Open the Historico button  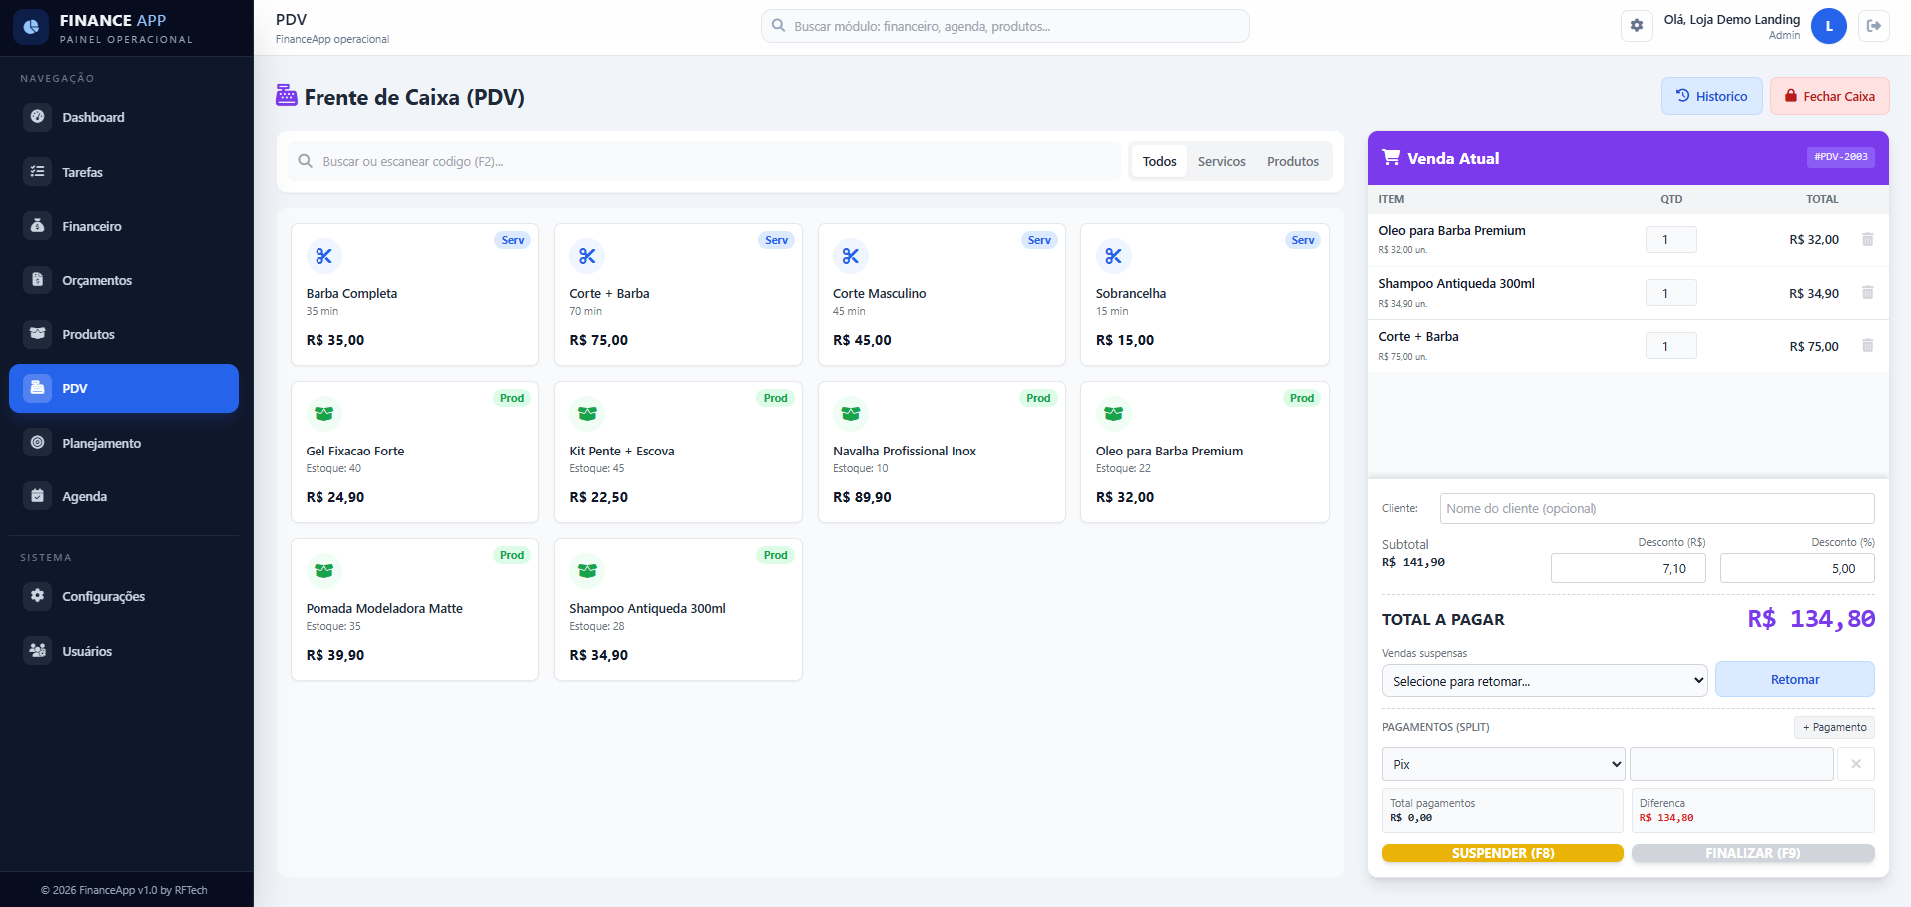coord(1711,96)
